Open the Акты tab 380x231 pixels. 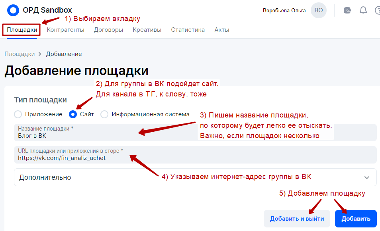(222, 30)
